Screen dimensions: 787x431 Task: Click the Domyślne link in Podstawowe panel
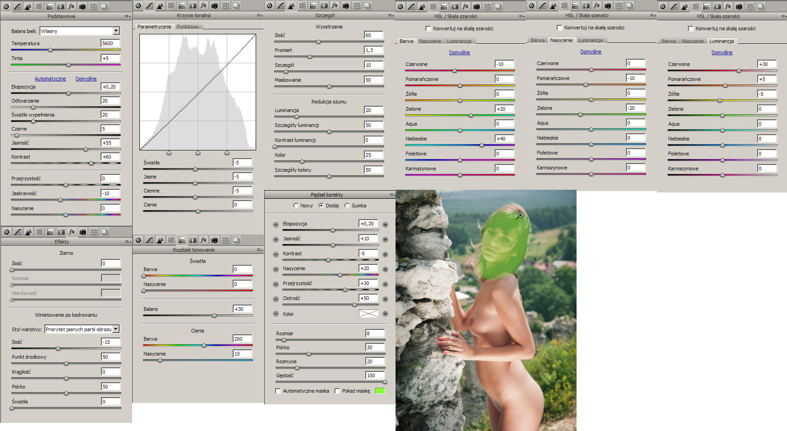pos(86,79)
